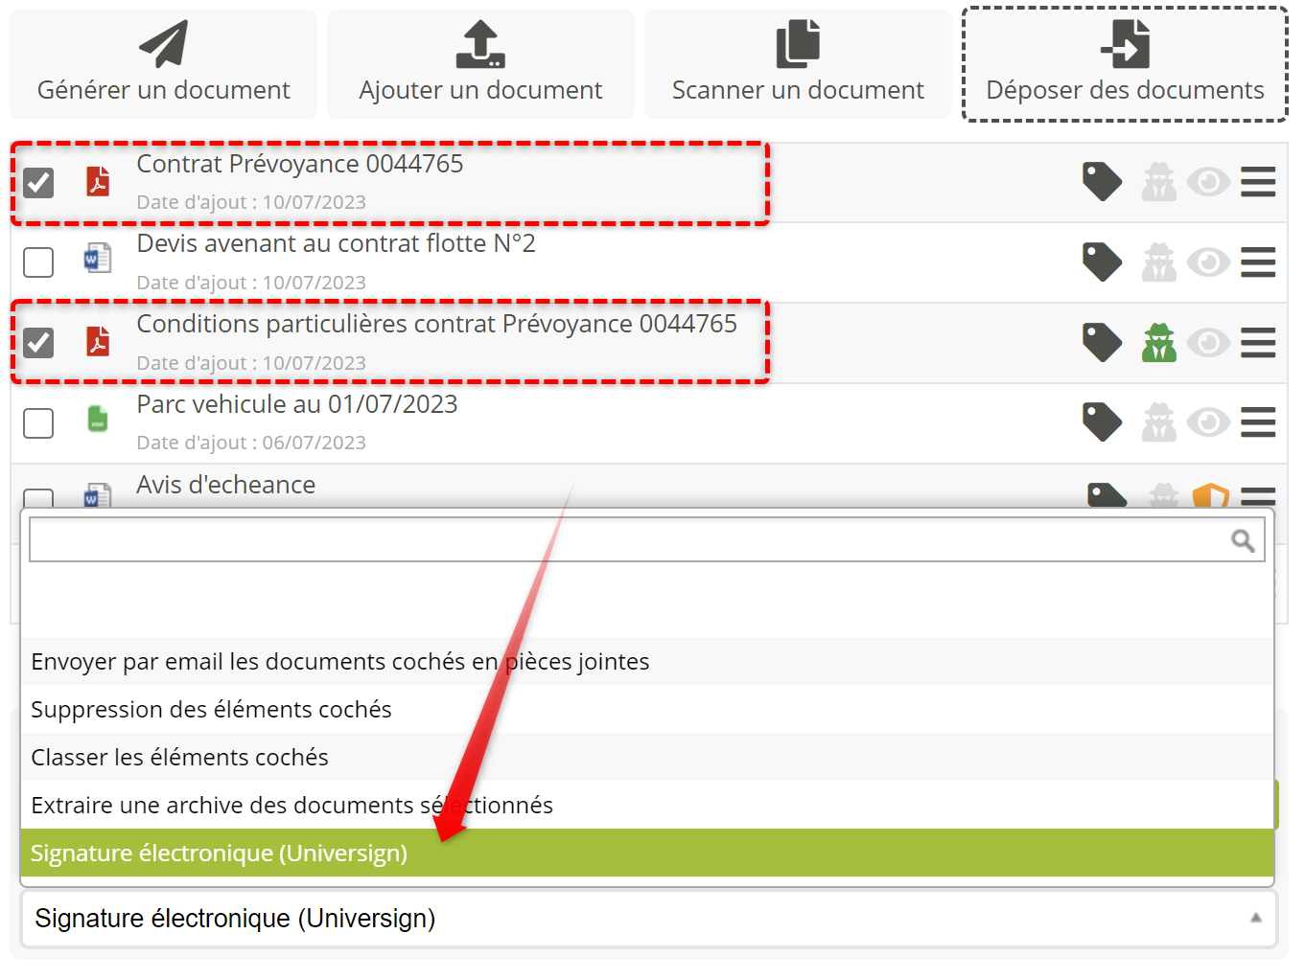This screenshot has height=979, width=1305.
Task: Click grey spy icon on Parc vehicule row
Action: coord(1158,422)
